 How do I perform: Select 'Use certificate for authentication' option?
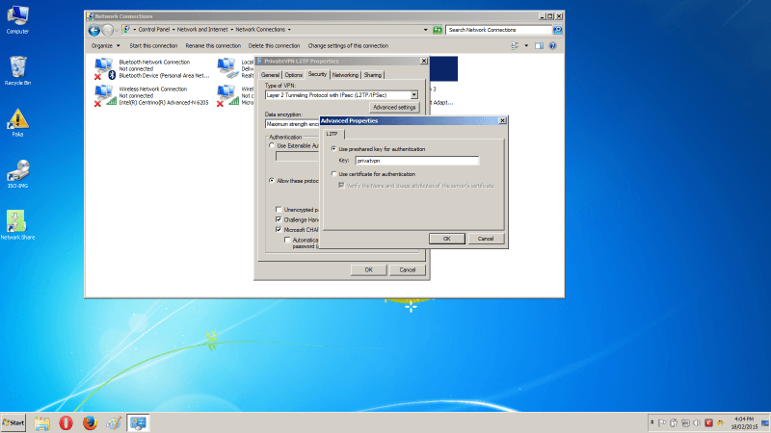[333, 173]
